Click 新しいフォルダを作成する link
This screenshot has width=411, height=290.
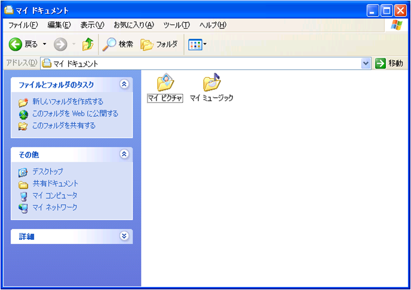[68, 102]
